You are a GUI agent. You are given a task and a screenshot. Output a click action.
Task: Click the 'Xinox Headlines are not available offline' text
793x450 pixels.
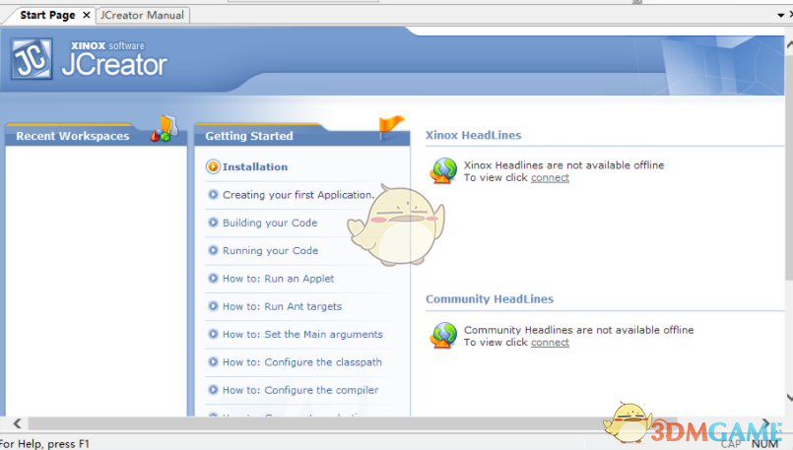point(563,165)
